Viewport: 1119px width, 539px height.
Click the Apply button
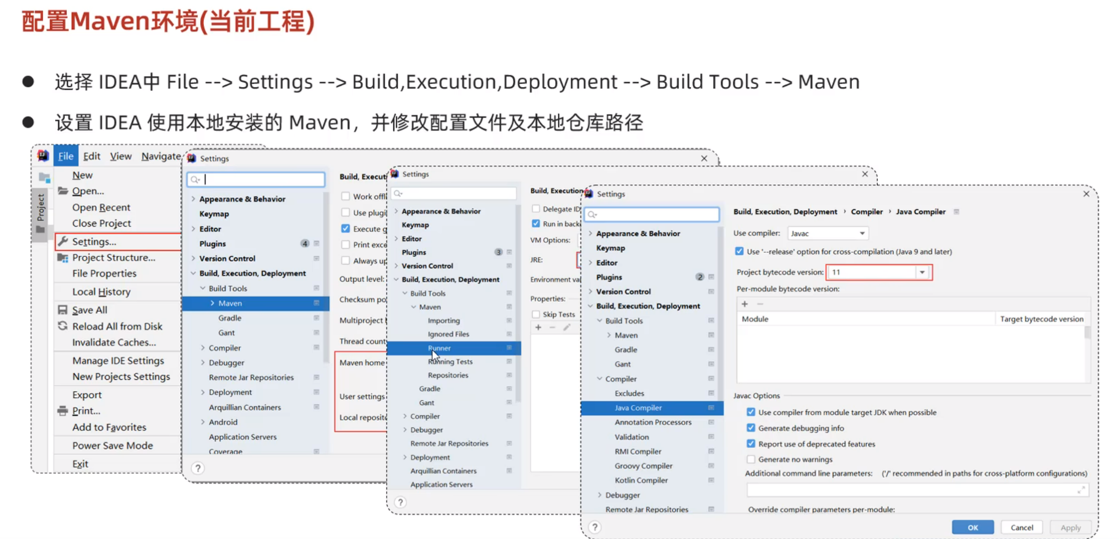click(1071, 527)
